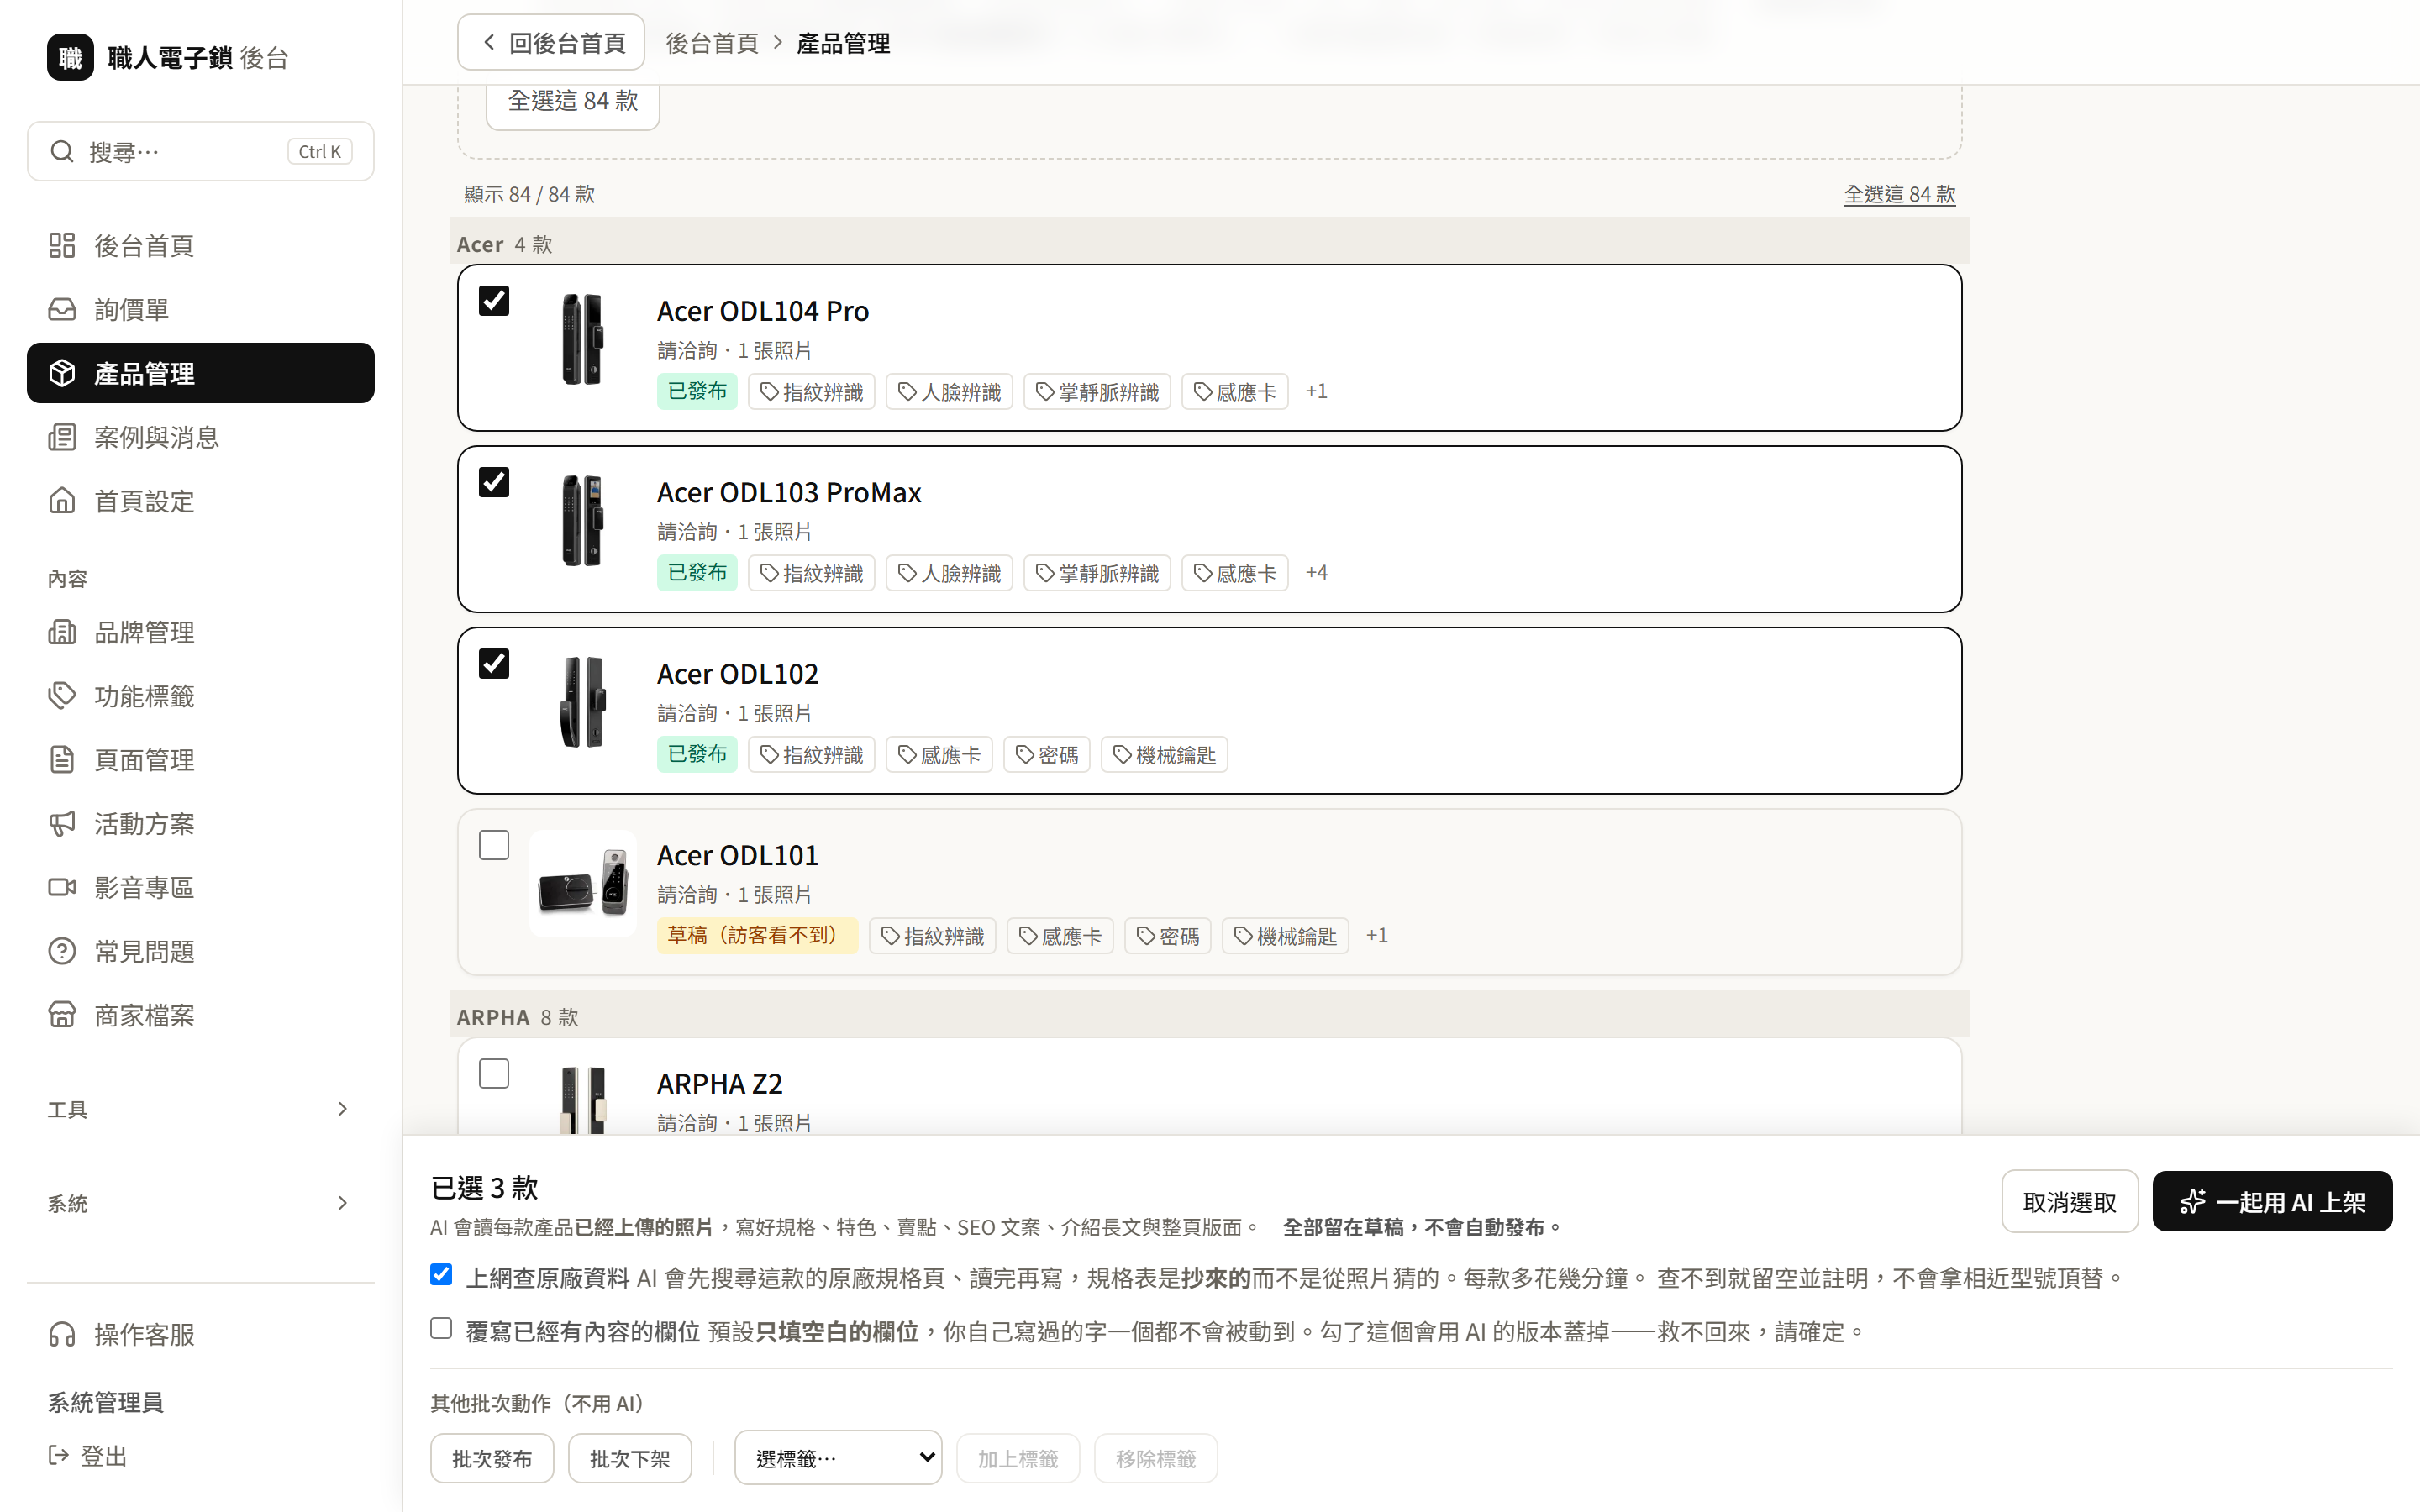Image resolution: width=2420 pixels, height=1512 pixels.
Task: Click the 產品管理 box icon
Action: tap(62, 373)
